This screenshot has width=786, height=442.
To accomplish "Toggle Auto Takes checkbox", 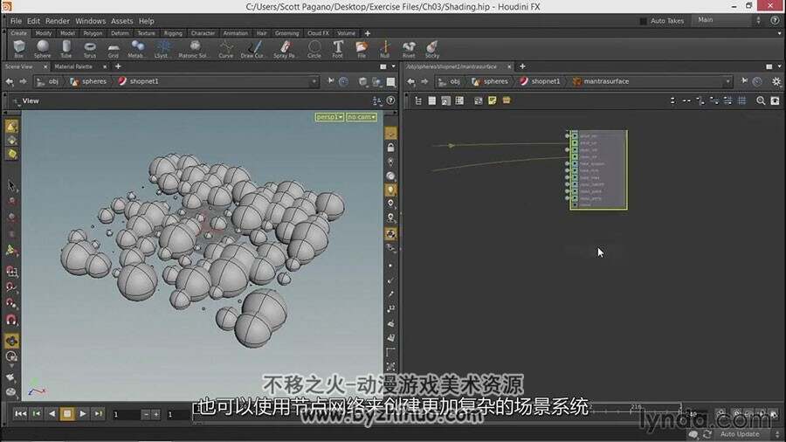I will 643,21.
